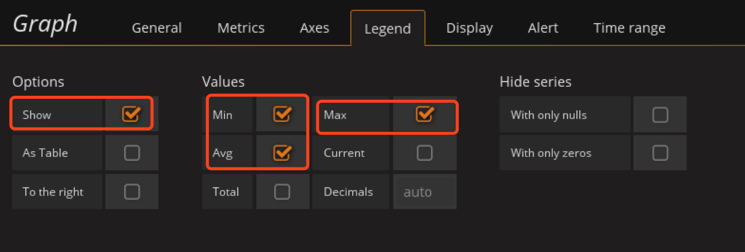Go to the Axes tab
The image size is (745, 252).
pos(314,28)
